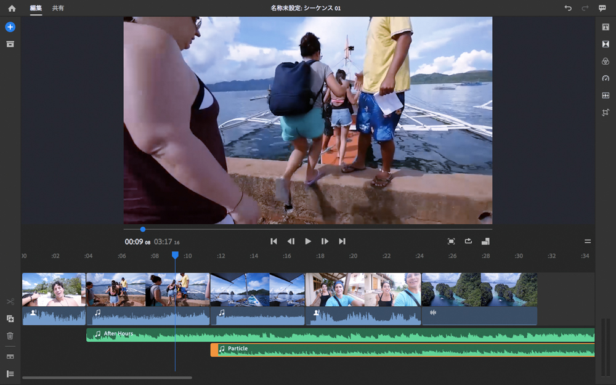
Task: Open the Transitions panel icon
Action: click(x=606, y=44)
